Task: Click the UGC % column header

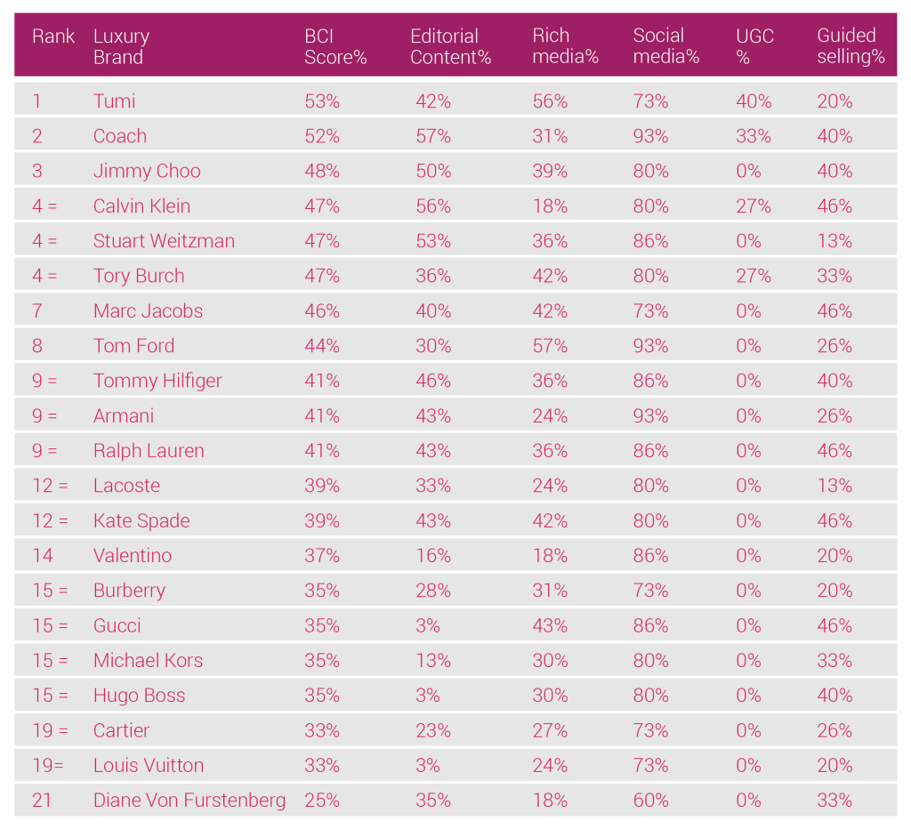Action: point(754,46)
